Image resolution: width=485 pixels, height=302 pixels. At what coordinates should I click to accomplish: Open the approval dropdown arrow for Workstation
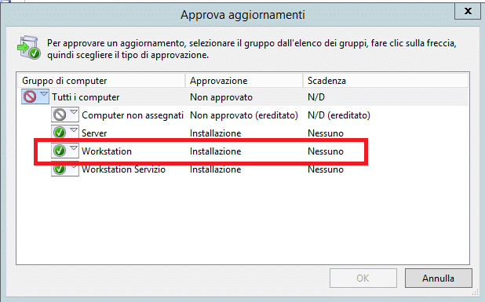[74, 148]
